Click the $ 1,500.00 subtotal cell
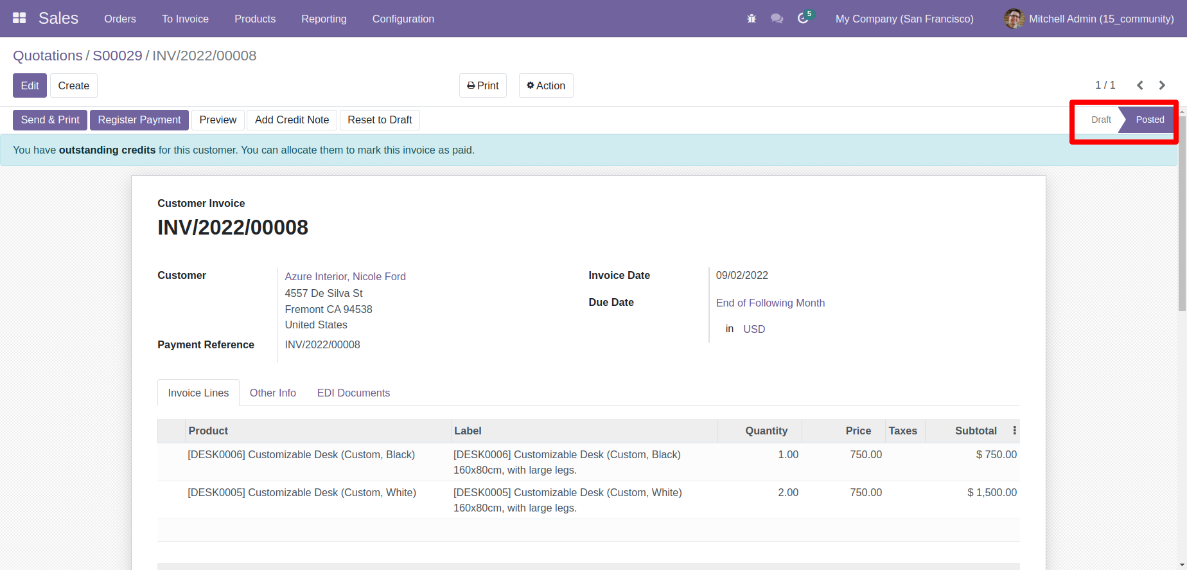The width and height of the screenshot is (1187, 570). tap(972, 500)
